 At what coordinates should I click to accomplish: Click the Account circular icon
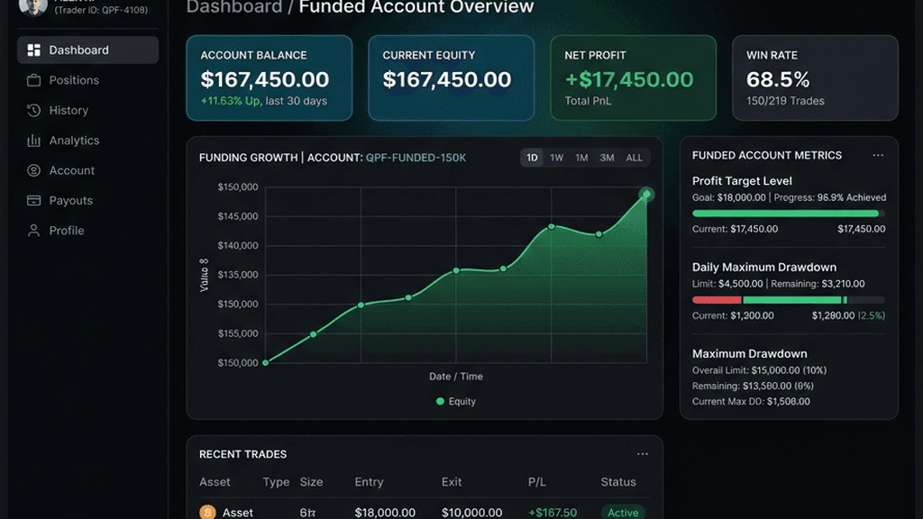(33, 170)
